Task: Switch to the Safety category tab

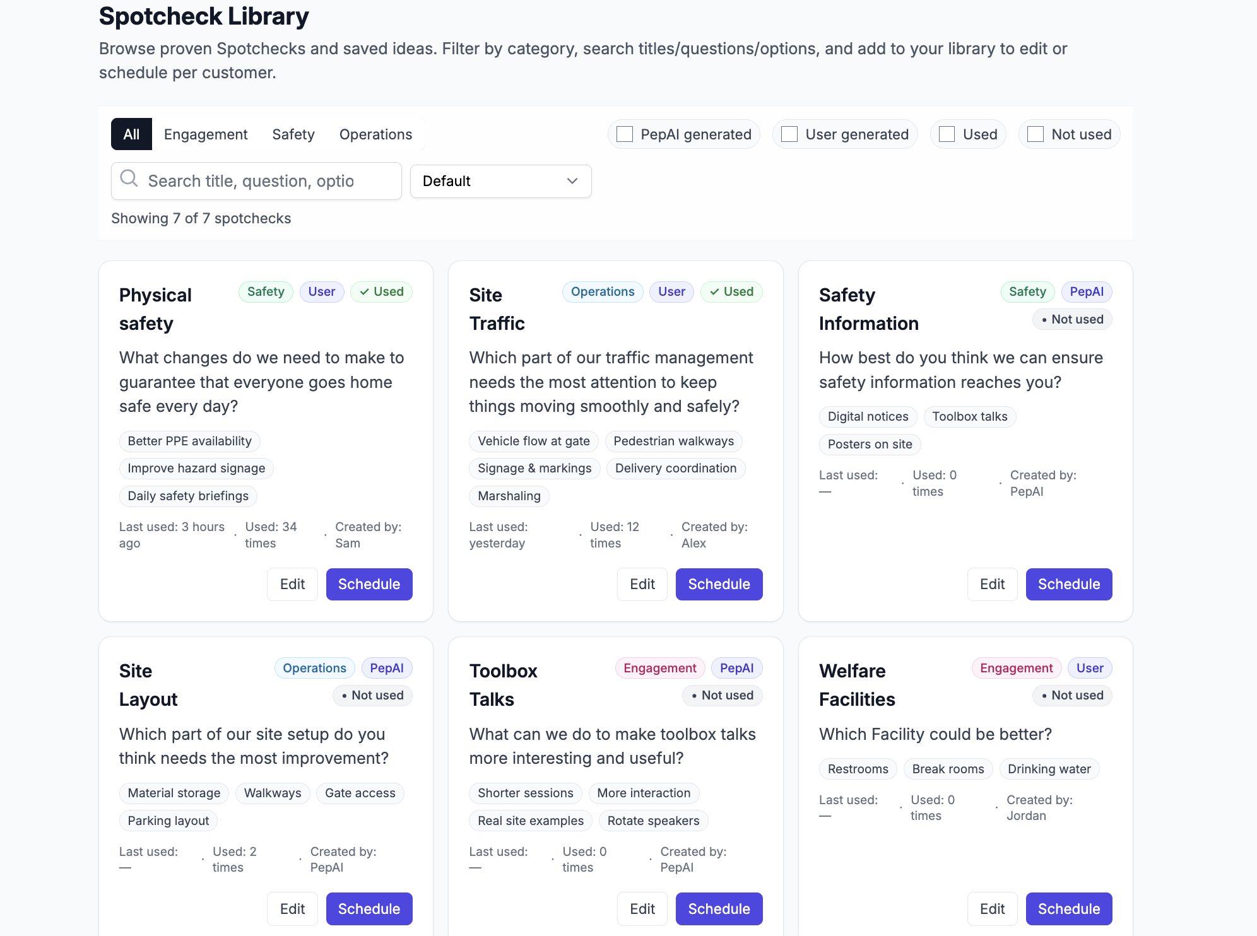Action: pyautogui.click(x=293, y=134)
